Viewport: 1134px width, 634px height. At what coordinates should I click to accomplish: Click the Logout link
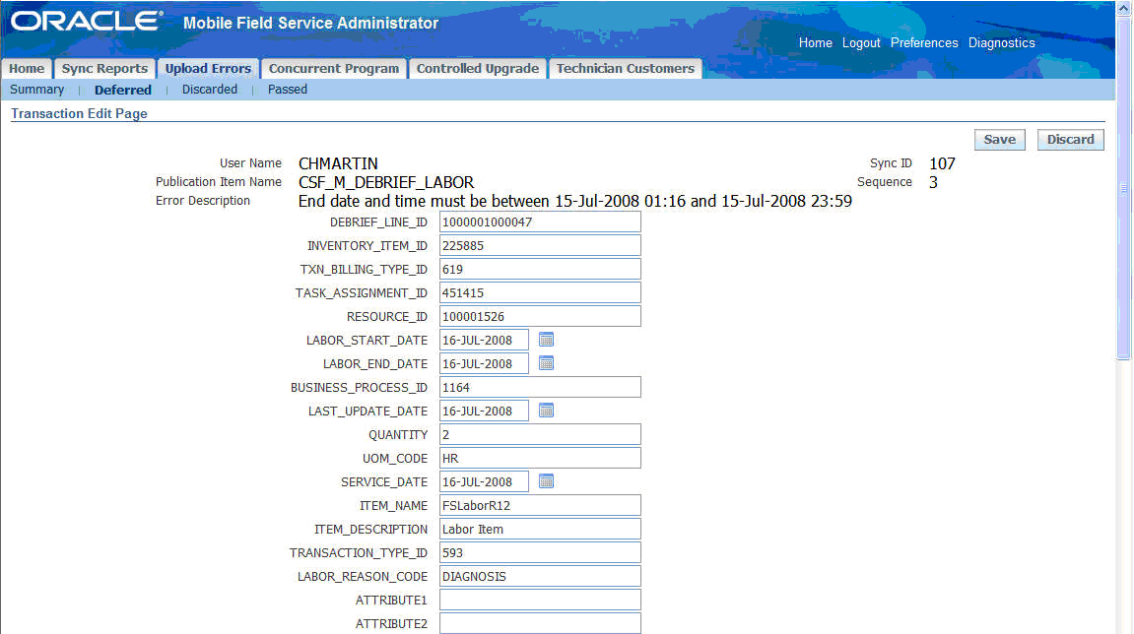click(x=861, y=43)
